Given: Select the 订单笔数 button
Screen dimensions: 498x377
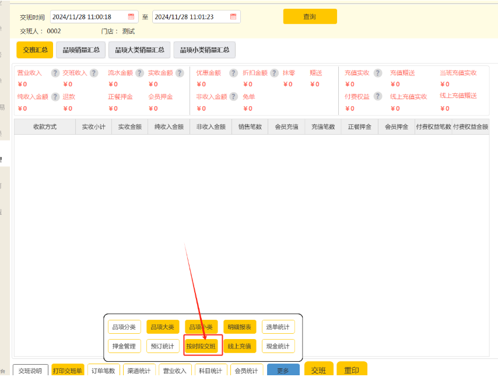Looking at the screenshot, I should tap(104, 371).
